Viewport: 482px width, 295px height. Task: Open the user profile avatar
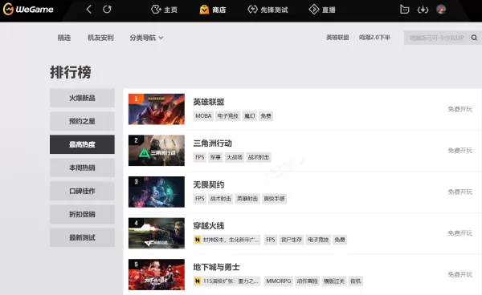(x=441, y=9)
